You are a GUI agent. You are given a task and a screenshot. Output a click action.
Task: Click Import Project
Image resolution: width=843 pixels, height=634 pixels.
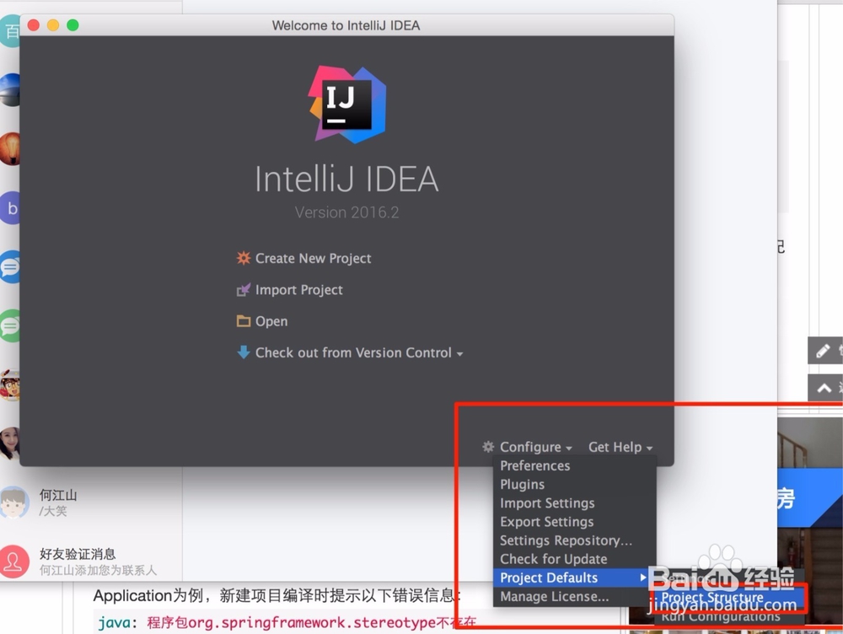point(299,290)
